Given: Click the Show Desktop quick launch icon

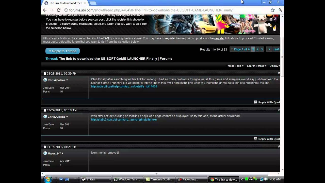Looking at the screenshot, I should (x=61, y=179).
